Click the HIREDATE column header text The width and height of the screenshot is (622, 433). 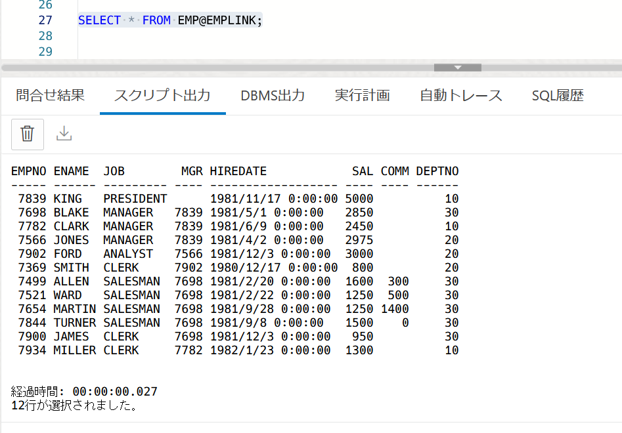tap(238, 171)
